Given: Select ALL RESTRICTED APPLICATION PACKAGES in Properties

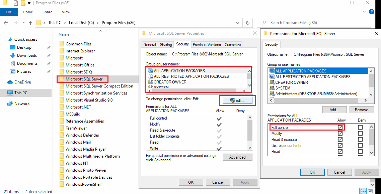Looking at the screenshot, I should coord(191,76).
